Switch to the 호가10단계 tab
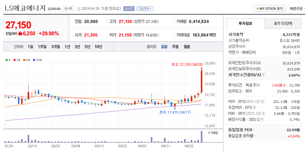Viewport: 307px width, 152px height. 283,23
